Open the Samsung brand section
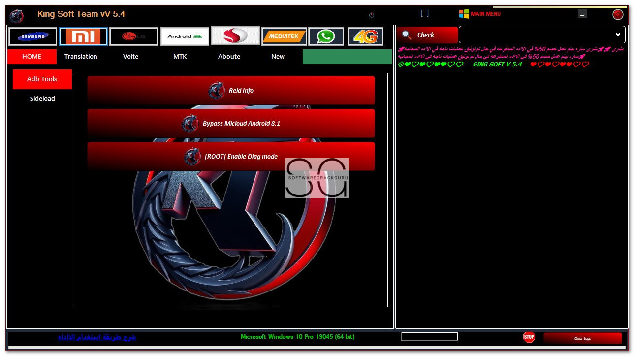634x356 pixels. click(33, 36)
